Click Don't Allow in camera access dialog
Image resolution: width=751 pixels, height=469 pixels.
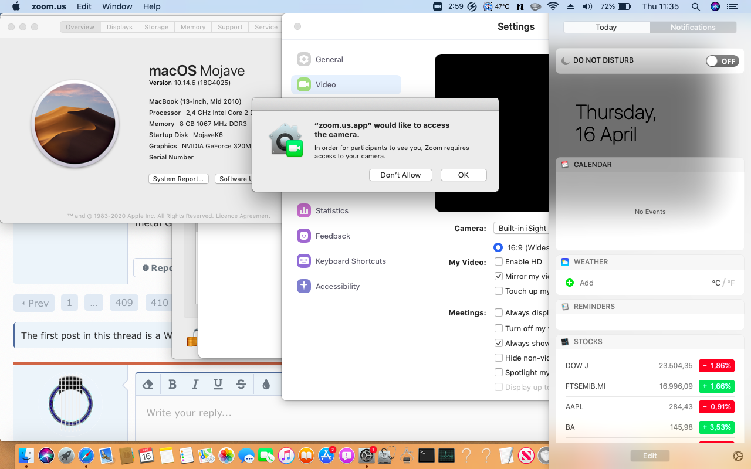click(x=401, y=175)
